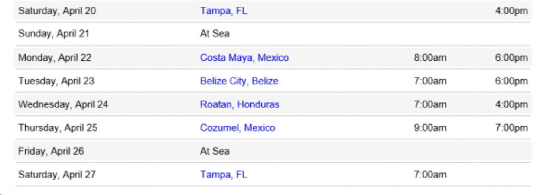543x195 pixels.
Task: Select the Thursday, April 25 date cell
Action: coord(58,128)
